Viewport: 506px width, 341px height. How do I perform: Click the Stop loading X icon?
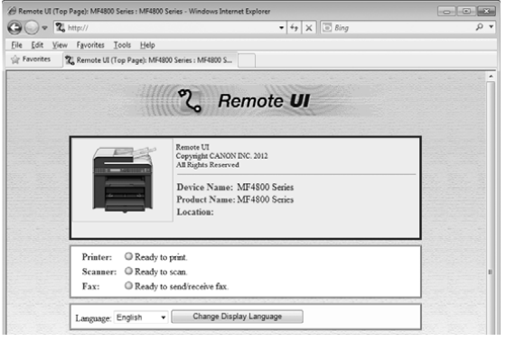308,28
